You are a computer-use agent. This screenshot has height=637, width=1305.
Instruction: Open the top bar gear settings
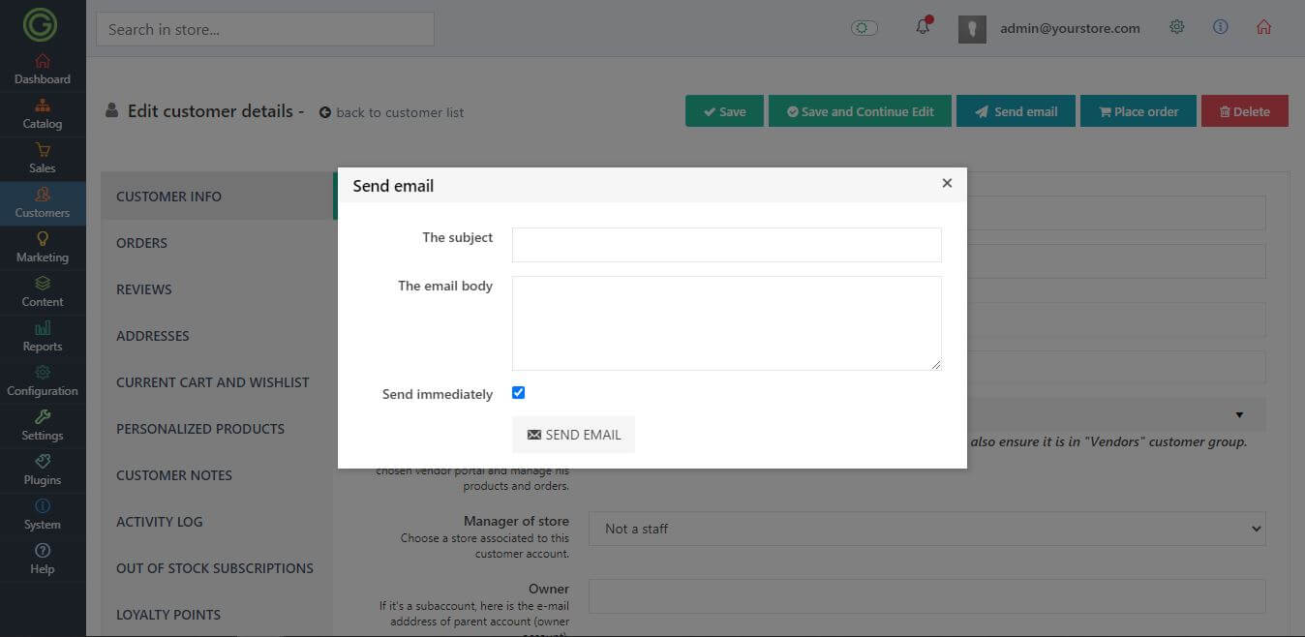[1177, 27]
